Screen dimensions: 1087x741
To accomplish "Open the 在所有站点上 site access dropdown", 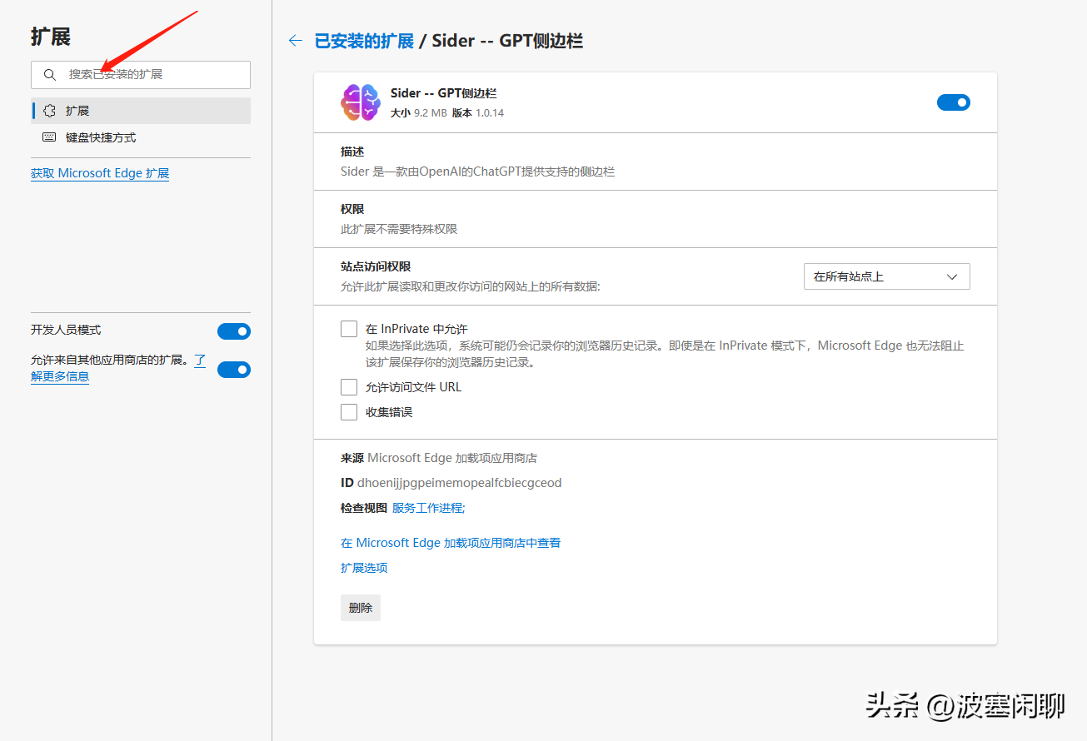I will click(x=887, y=276).
